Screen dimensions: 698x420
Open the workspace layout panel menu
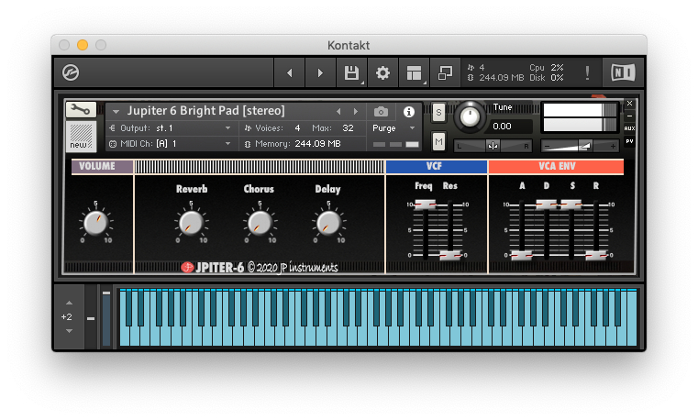414,72
